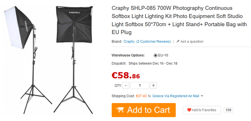This screenshot has width=251, height=121.
Task: Increase quantity with the plus button
Action: (153, 85)
